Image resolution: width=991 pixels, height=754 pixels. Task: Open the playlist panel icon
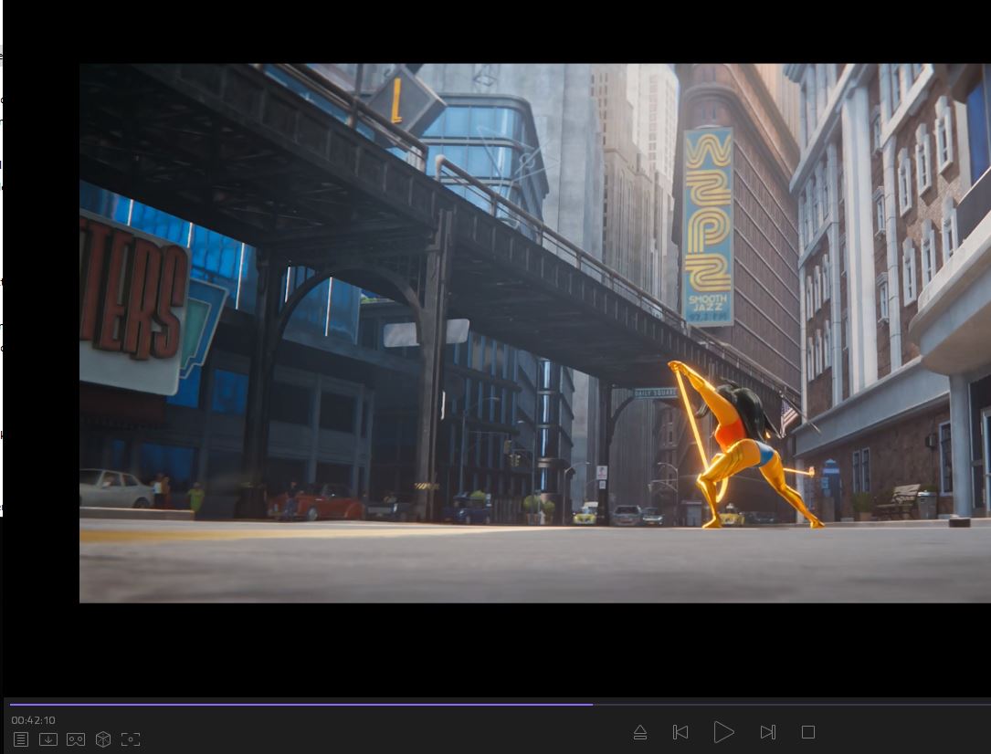click(21, 739)
